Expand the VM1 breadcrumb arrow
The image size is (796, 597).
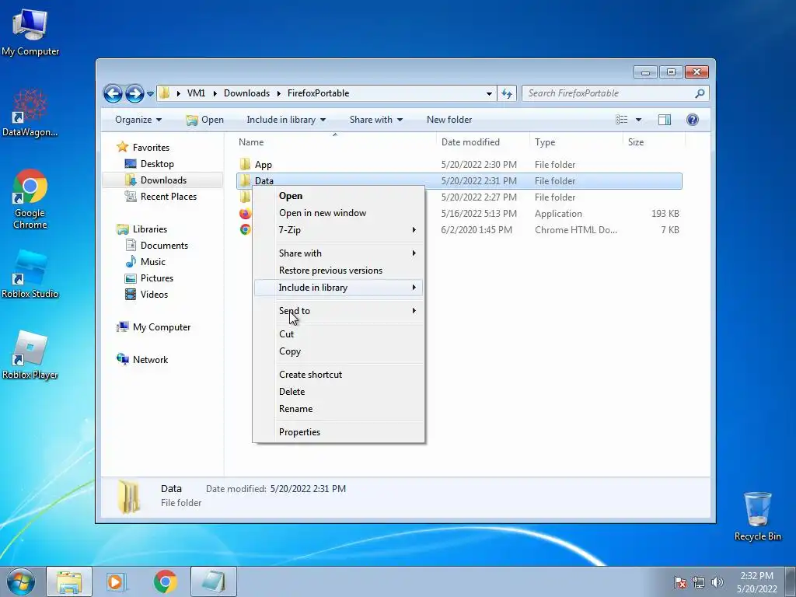pos(215,93)
